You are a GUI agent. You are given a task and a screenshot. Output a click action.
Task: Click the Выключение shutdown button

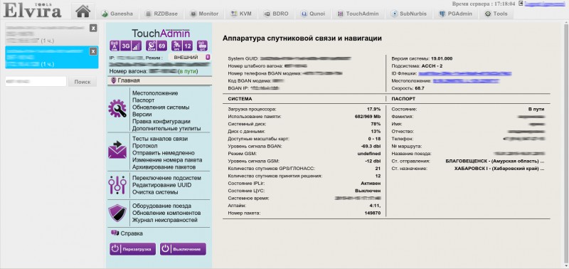pos(183,249)
